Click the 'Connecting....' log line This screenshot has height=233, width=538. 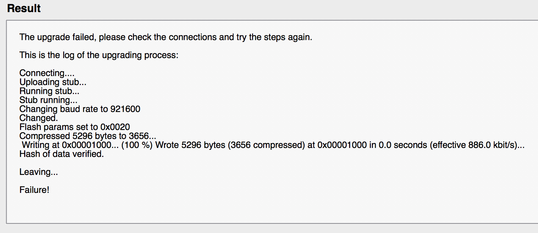(x=47, y=73)
